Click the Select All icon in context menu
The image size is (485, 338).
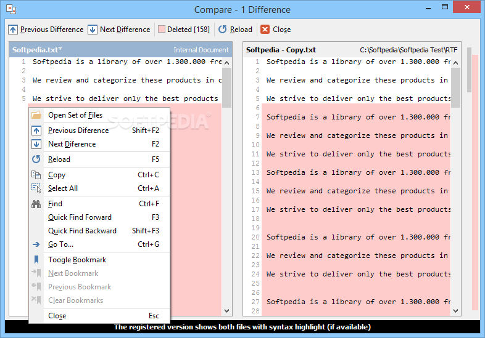(x=36, y=188)
